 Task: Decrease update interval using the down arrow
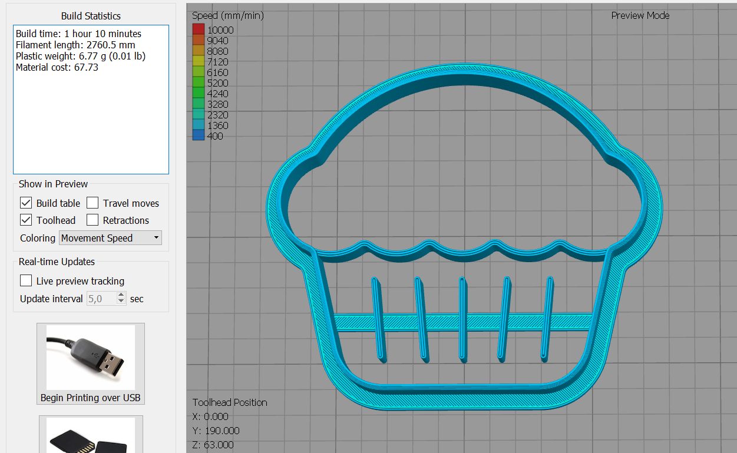pos(121,302)
